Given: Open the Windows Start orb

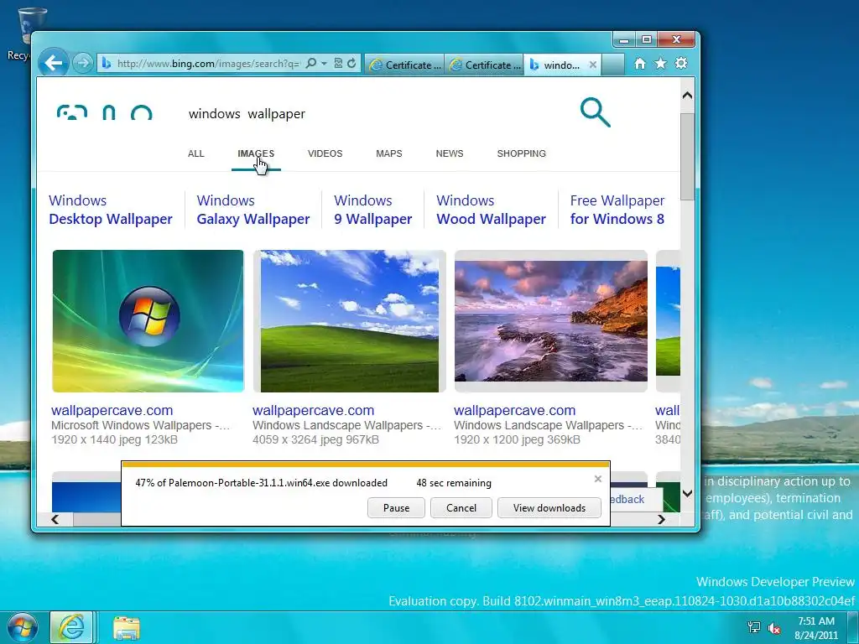Looking at the screenshot, I should 23,627.
